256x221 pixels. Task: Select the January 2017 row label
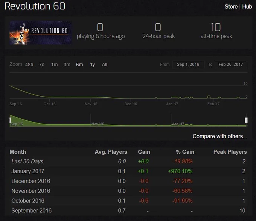[x=28, y=171]
